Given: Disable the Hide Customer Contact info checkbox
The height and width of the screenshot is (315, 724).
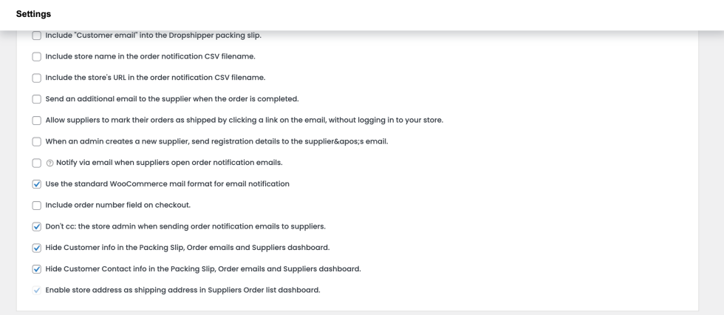Looking at the screenshot, I should (x=37, y=269).
